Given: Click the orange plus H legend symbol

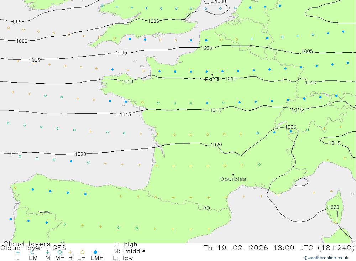Looking at the screenshot, I should [x=70, y=252].
